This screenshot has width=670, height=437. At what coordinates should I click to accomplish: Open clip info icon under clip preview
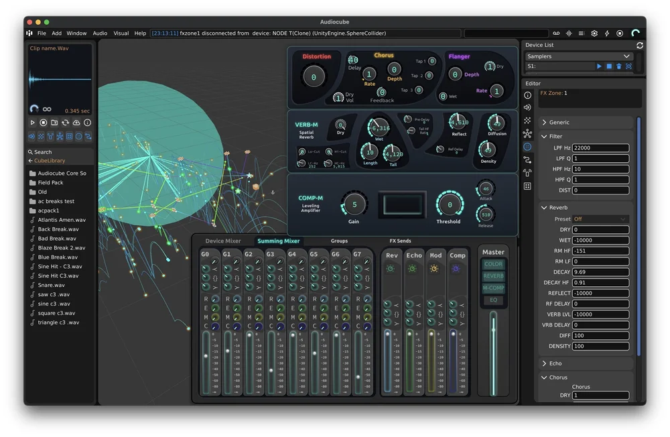pyautogui.click(x=88, y=123)
